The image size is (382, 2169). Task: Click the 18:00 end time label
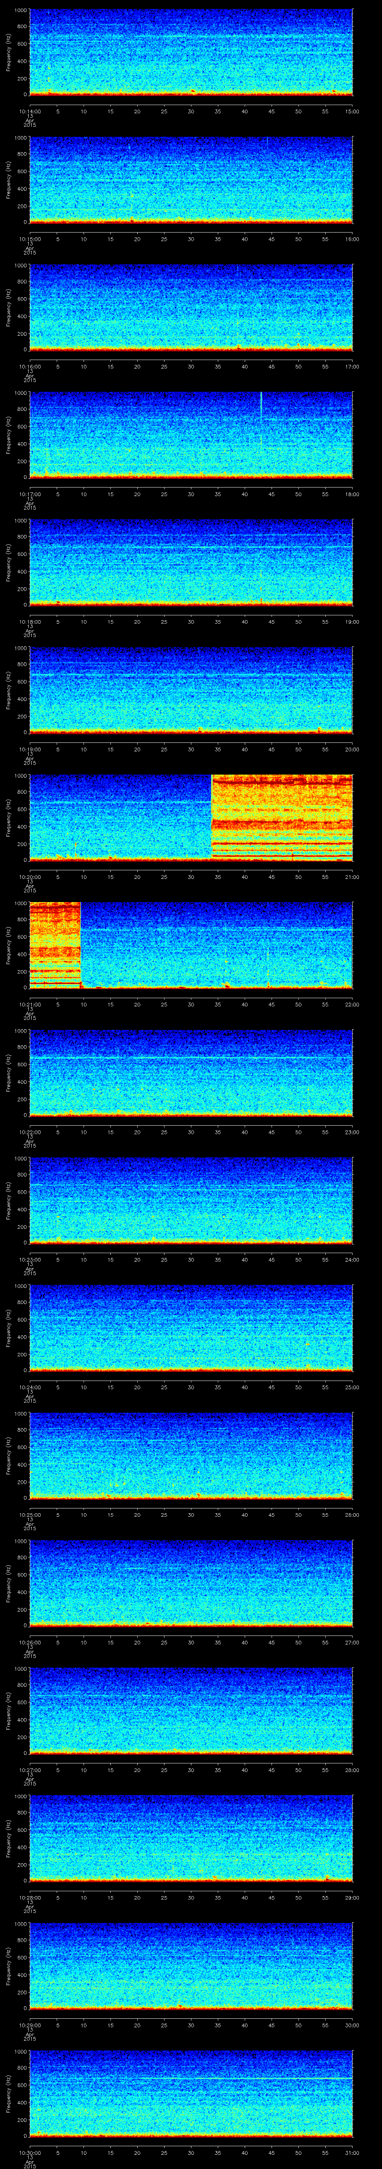[353, 493]
